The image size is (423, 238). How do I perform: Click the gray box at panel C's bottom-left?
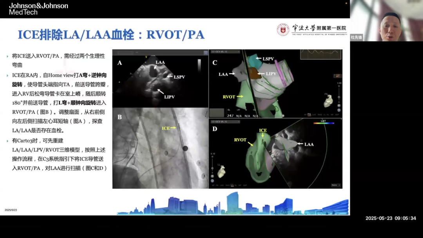tap(217, 113)
